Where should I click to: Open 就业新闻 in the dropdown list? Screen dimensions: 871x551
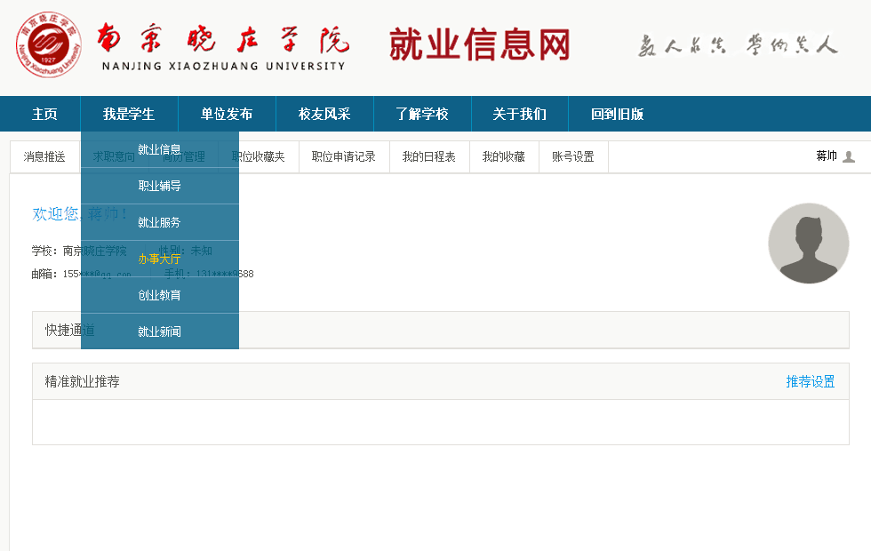[160, 331]
